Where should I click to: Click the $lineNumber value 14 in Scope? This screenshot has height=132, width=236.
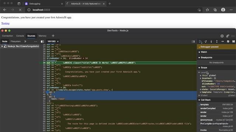[x=218, y=84]
